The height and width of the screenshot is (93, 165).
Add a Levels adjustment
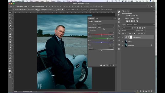pos(129,16)
